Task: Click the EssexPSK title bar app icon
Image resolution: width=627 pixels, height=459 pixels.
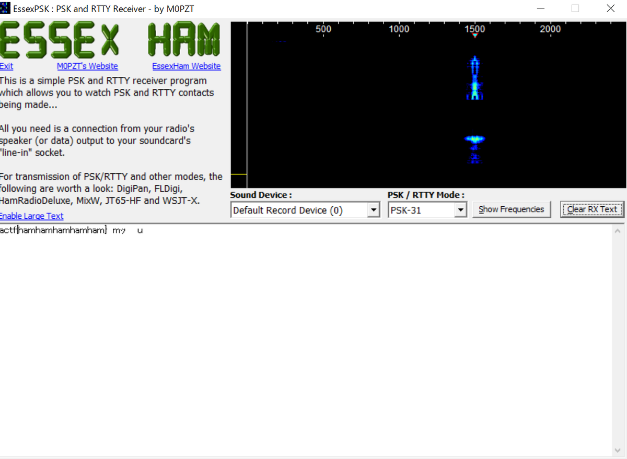Action: coord(5,8)
